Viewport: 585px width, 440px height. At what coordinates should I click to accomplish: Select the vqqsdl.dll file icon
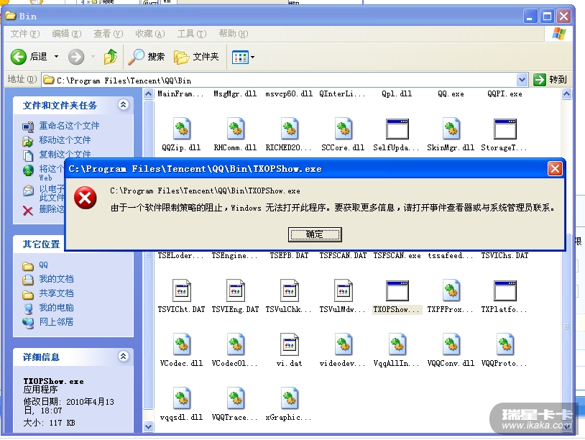181,398
